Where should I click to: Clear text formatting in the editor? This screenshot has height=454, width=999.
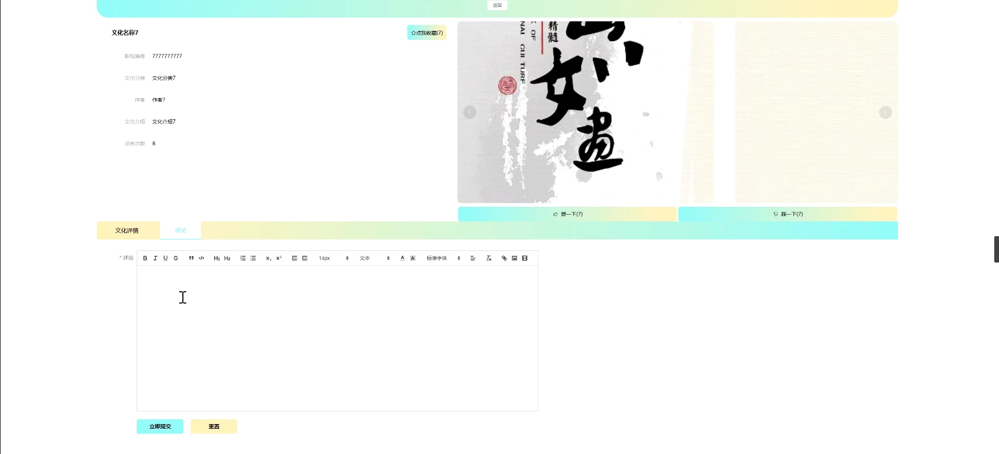pos(488,258)
